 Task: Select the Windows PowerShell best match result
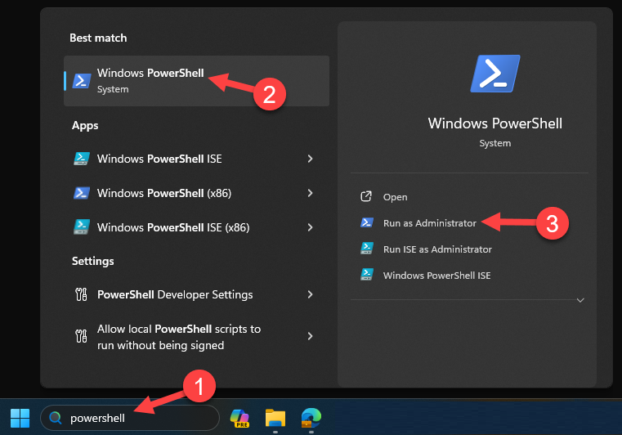click(196, 81)
